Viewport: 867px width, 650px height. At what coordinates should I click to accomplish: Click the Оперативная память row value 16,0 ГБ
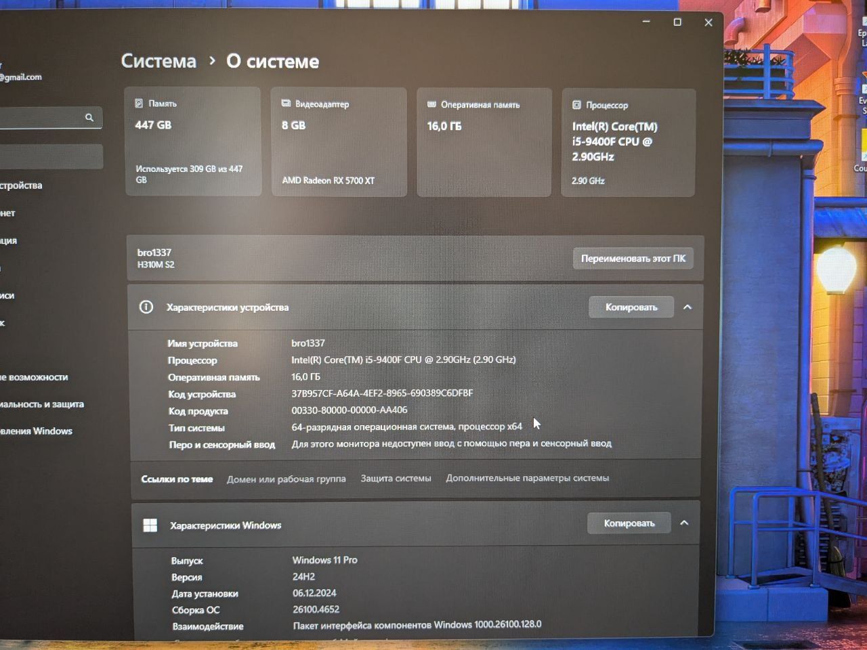click(x=305, y=376)
